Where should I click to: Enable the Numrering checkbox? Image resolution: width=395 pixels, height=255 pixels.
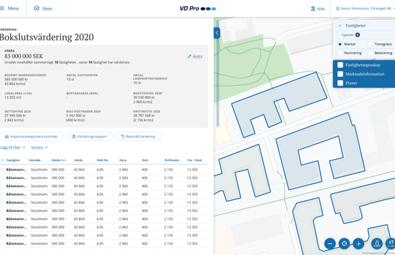340,53
